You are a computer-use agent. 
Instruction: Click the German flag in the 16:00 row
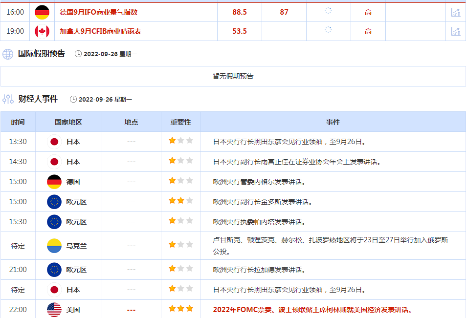tap(42, 12)
